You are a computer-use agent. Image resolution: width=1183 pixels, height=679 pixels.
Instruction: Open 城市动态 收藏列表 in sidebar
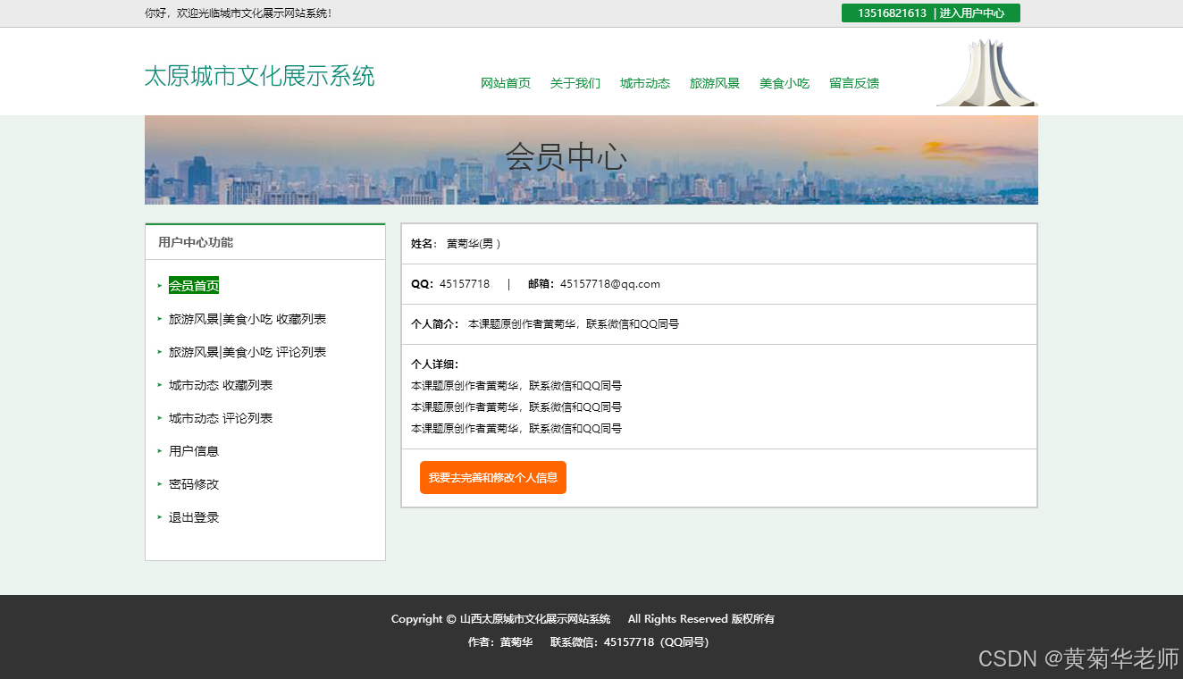[x=221, y=385]
